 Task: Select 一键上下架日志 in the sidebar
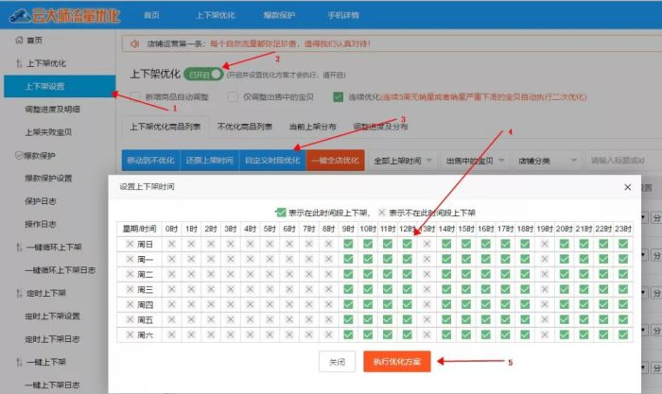(52, 385)
